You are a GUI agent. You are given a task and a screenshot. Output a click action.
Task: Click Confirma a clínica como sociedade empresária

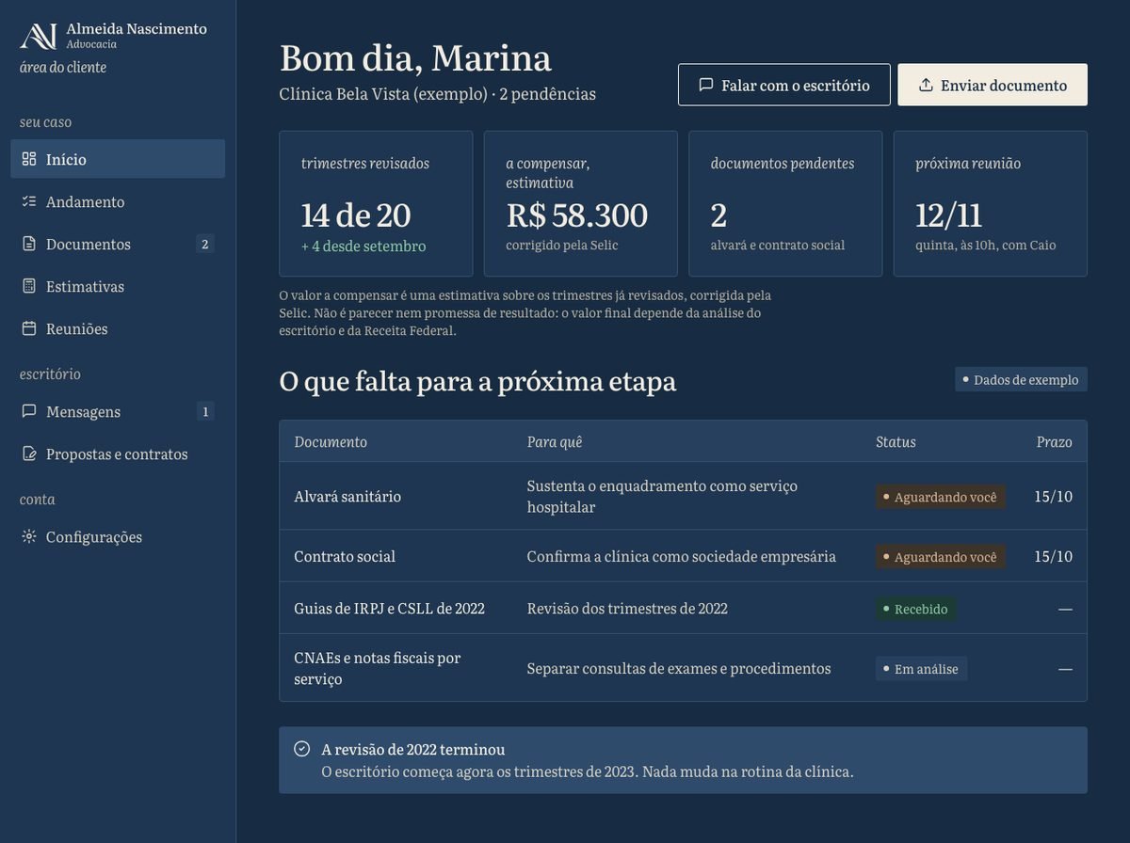coord(681,556)
